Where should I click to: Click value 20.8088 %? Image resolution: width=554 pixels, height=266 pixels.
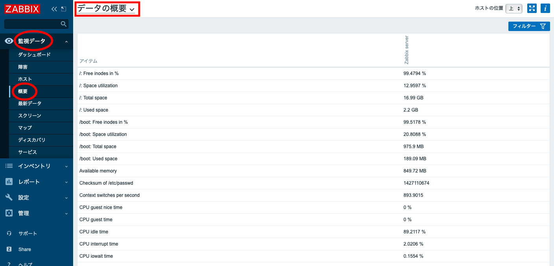414,134
